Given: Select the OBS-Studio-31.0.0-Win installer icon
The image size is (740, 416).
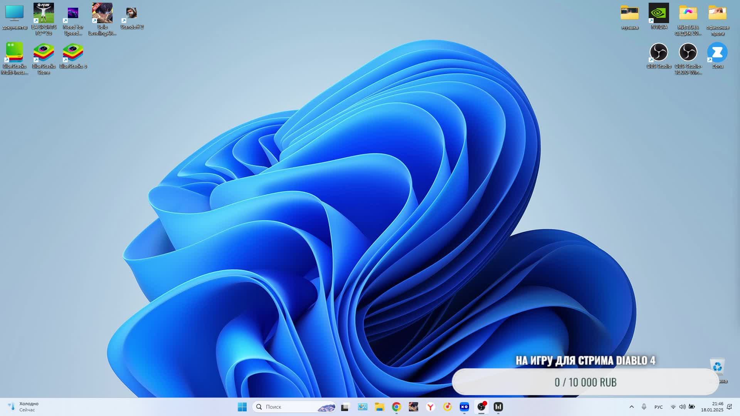Looking at the screenshot, I should [688, 59].
